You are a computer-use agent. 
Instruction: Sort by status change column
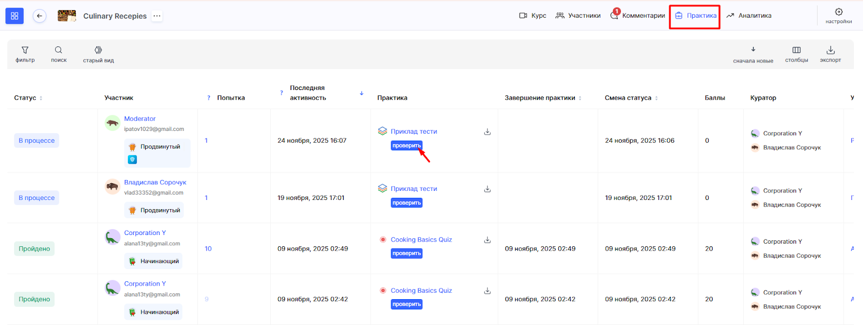[656, 98]
